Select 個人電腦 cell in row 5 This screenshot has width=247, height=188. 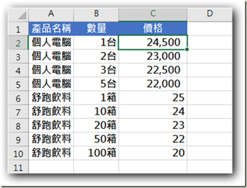coord(51,84)
